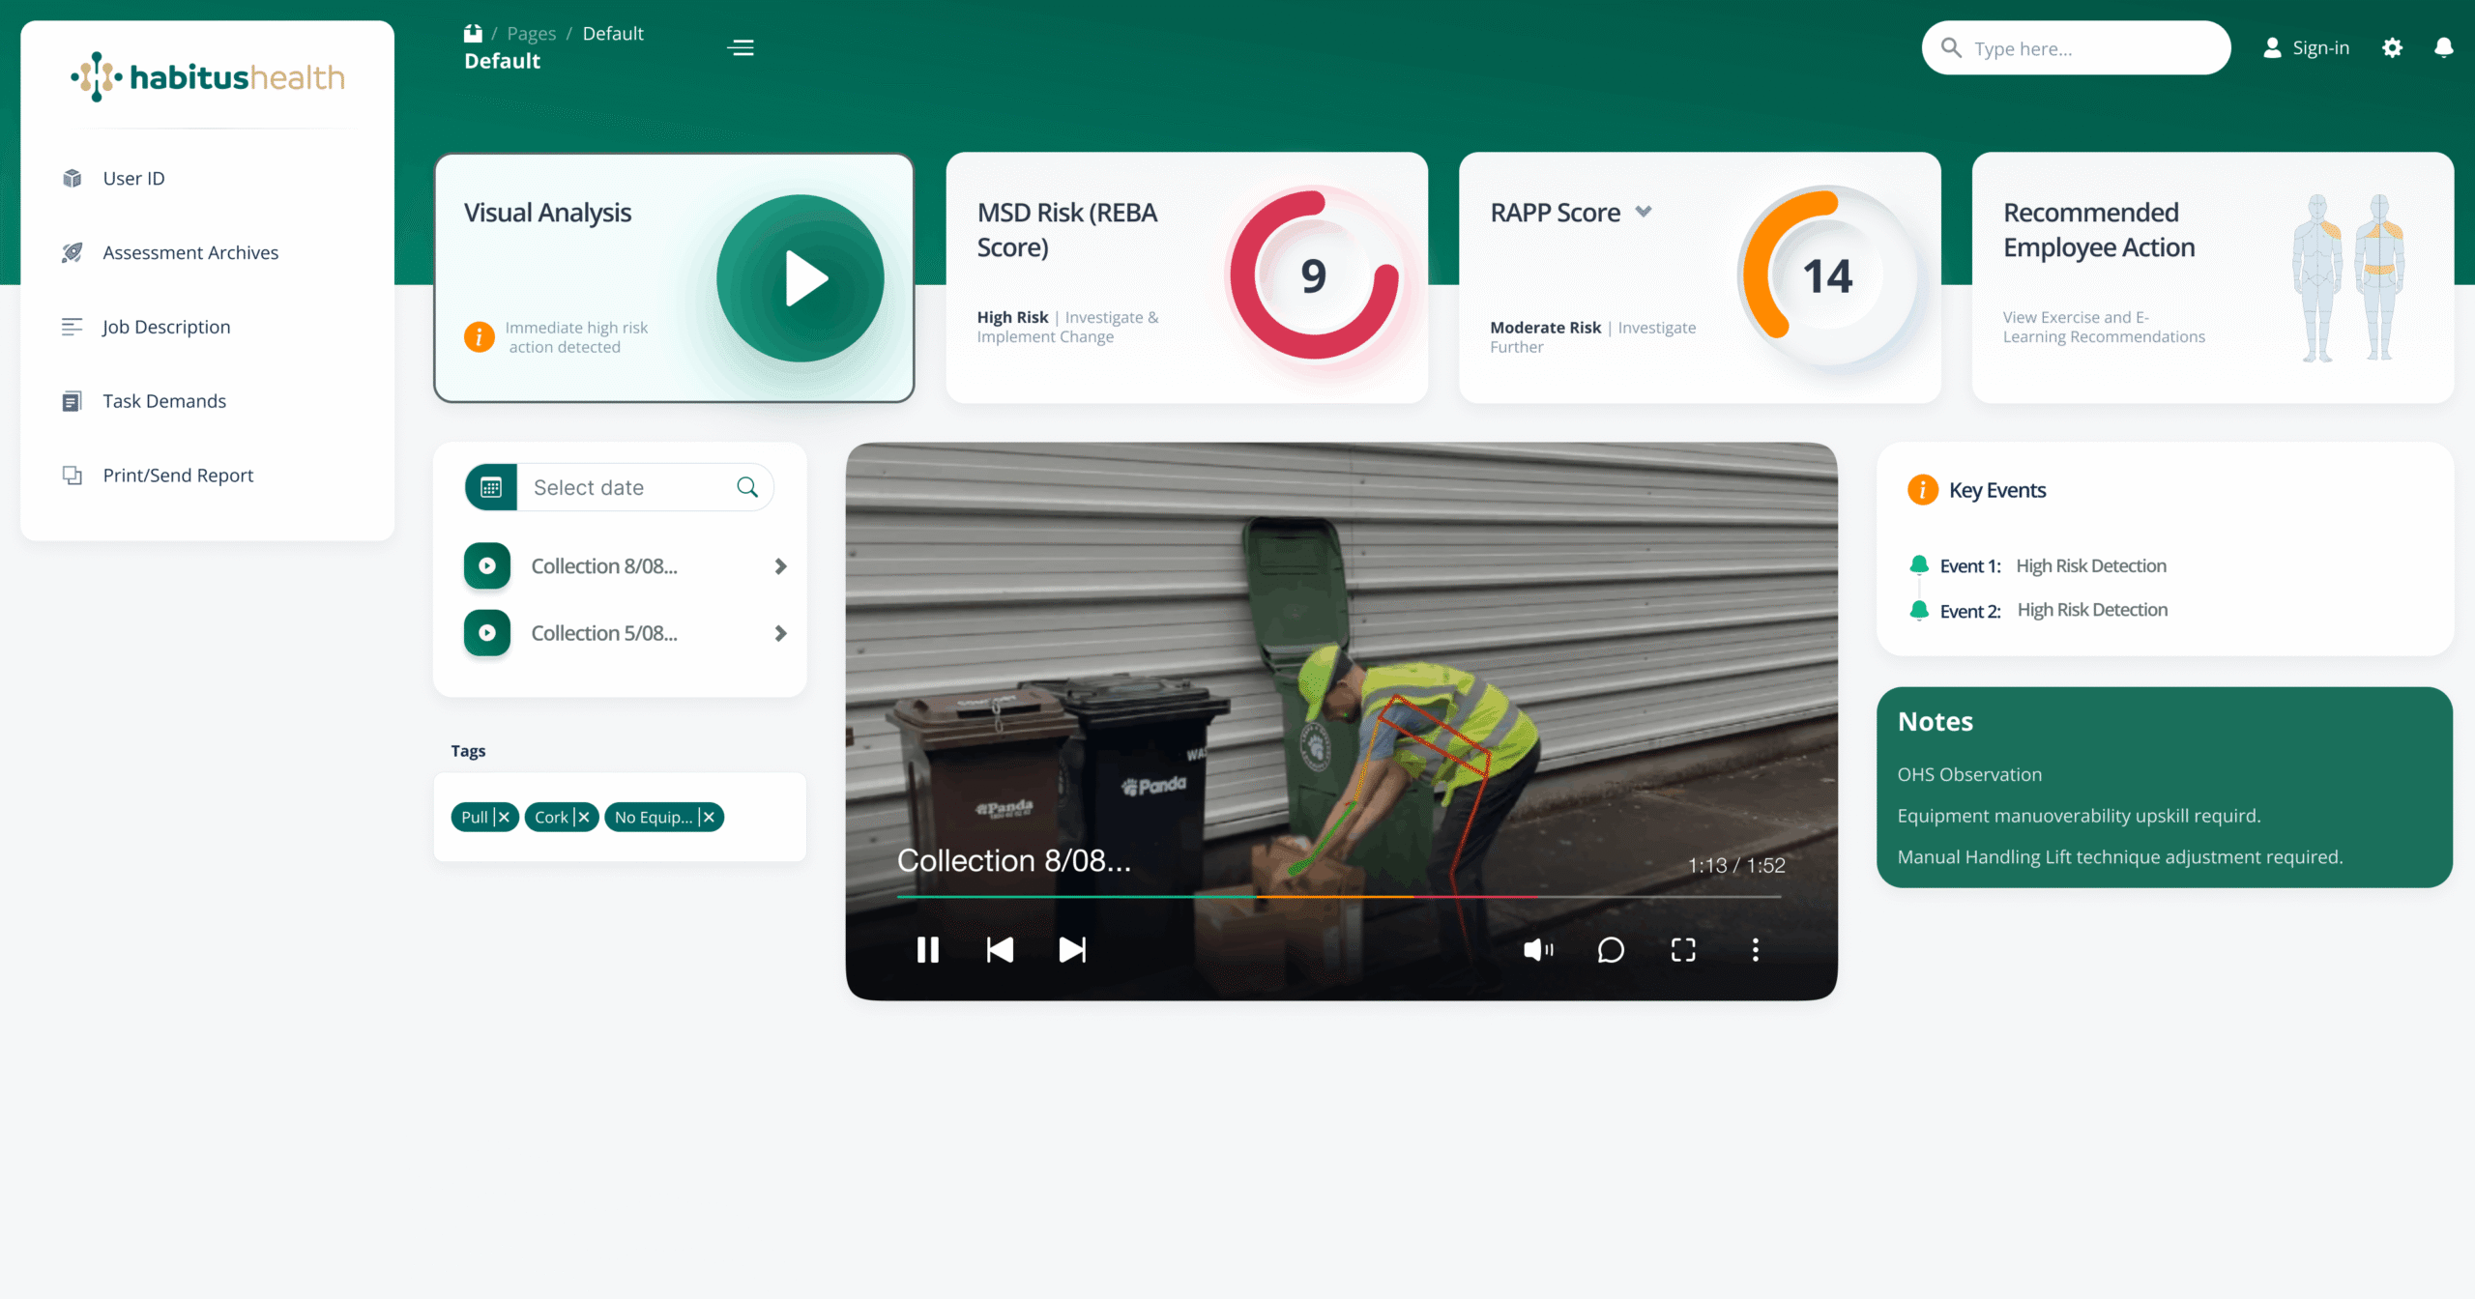Viewport: 2475px width, 1299px height.
Task: Expand the RAPP Score dropdown
Action: point(1644,212)
